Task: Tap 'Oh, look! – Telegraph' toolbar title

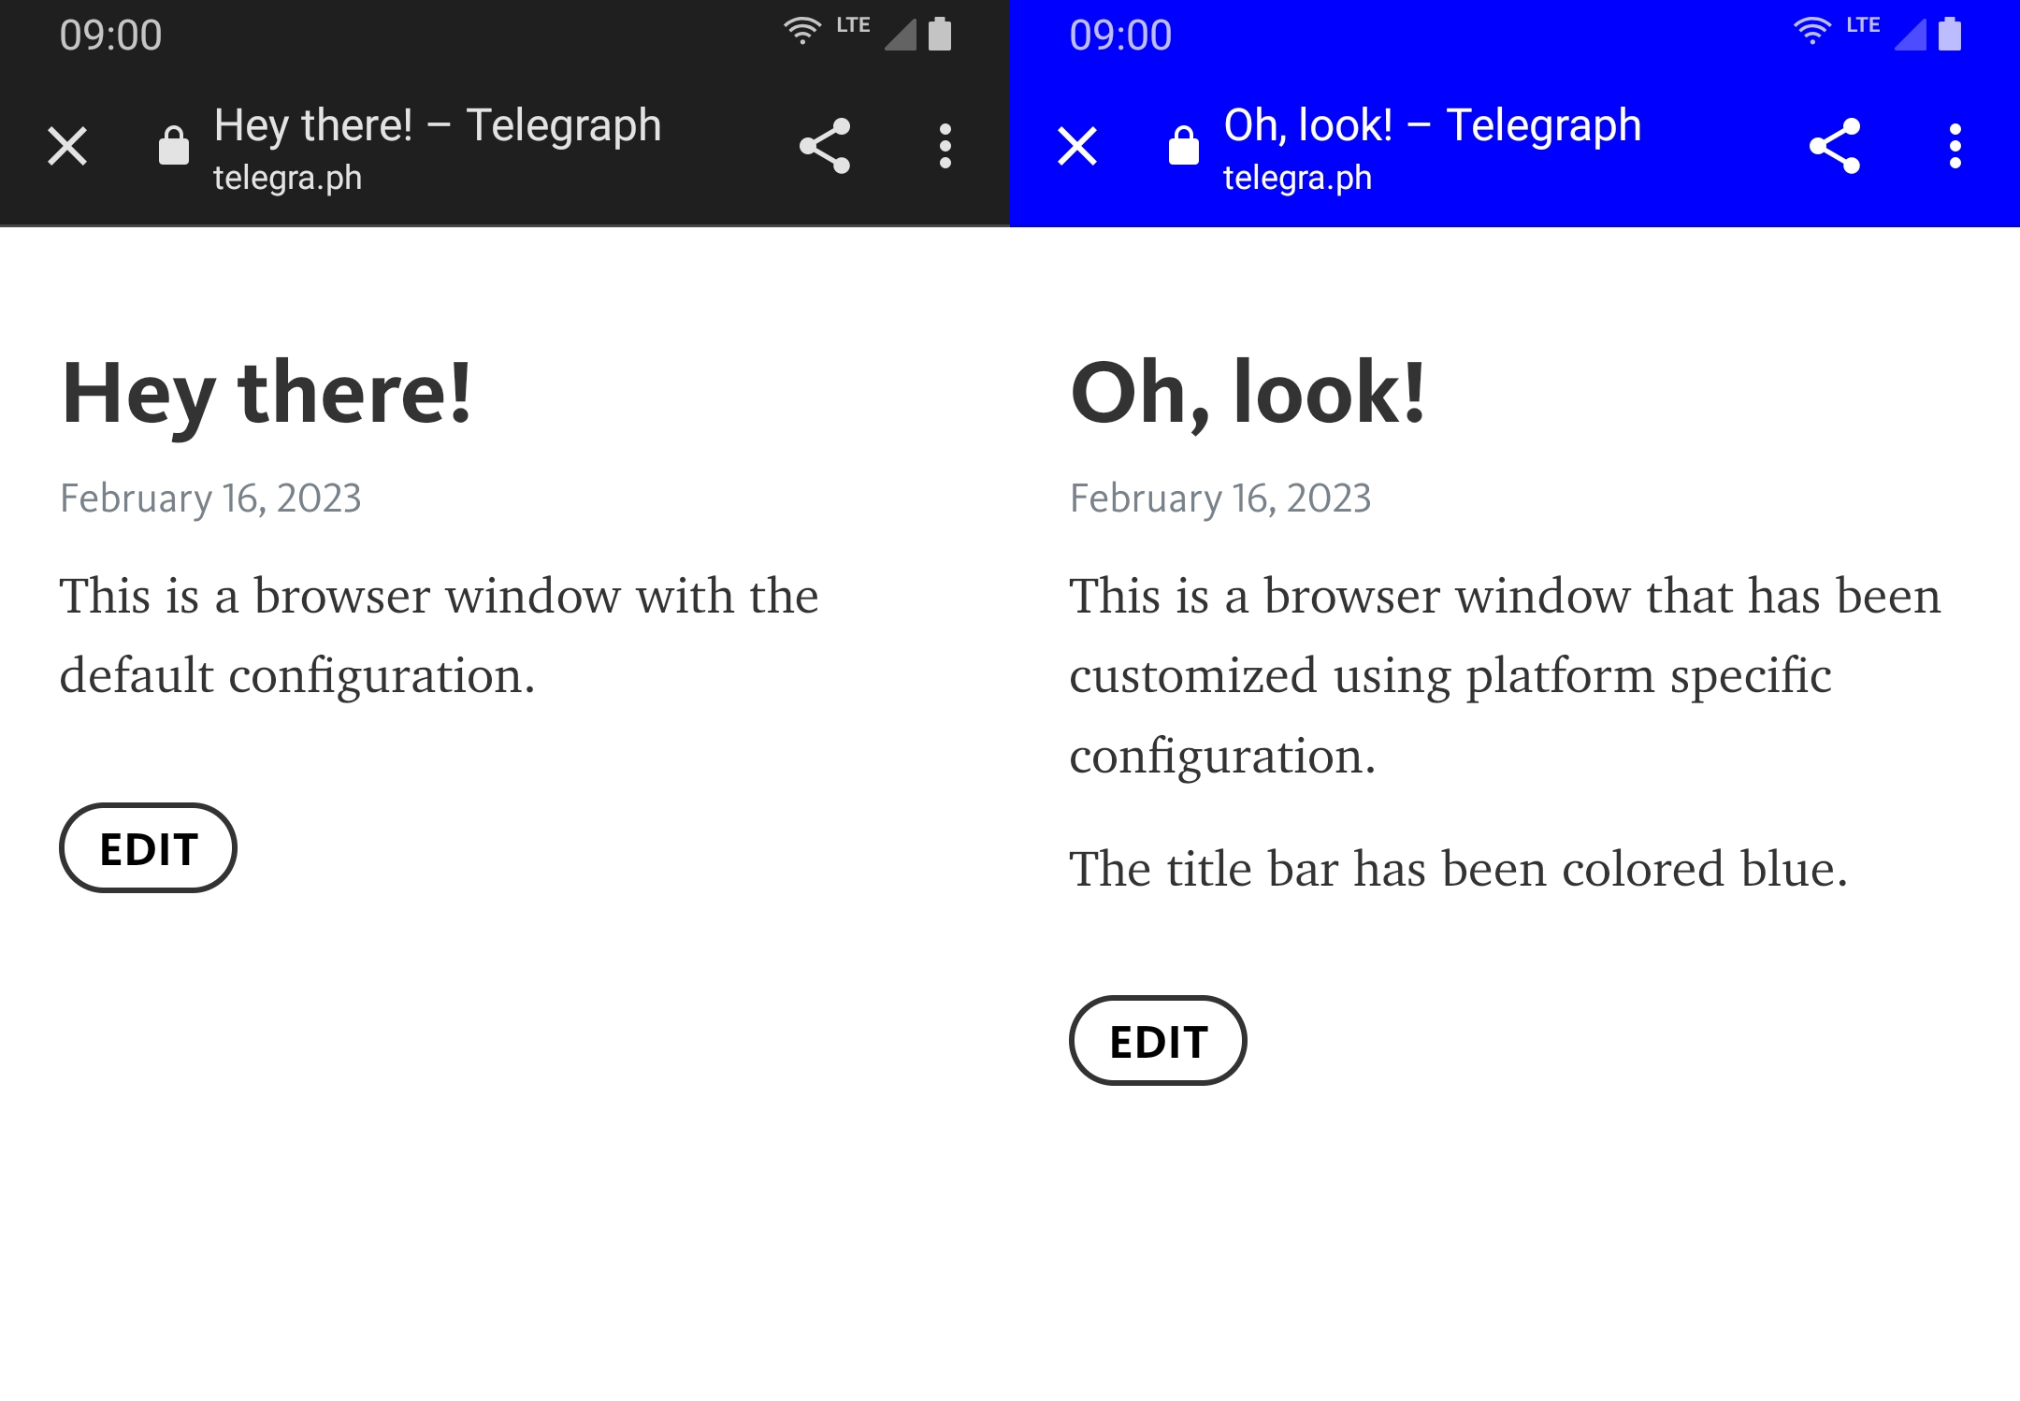Action: pos(1432,125)
